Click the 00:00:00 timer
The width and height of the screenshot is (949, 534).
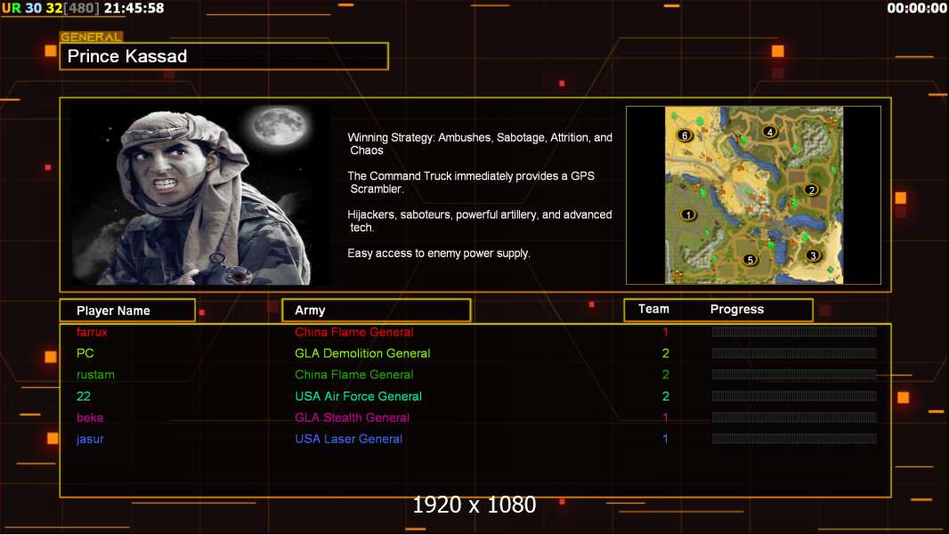[x=916, y=8]
